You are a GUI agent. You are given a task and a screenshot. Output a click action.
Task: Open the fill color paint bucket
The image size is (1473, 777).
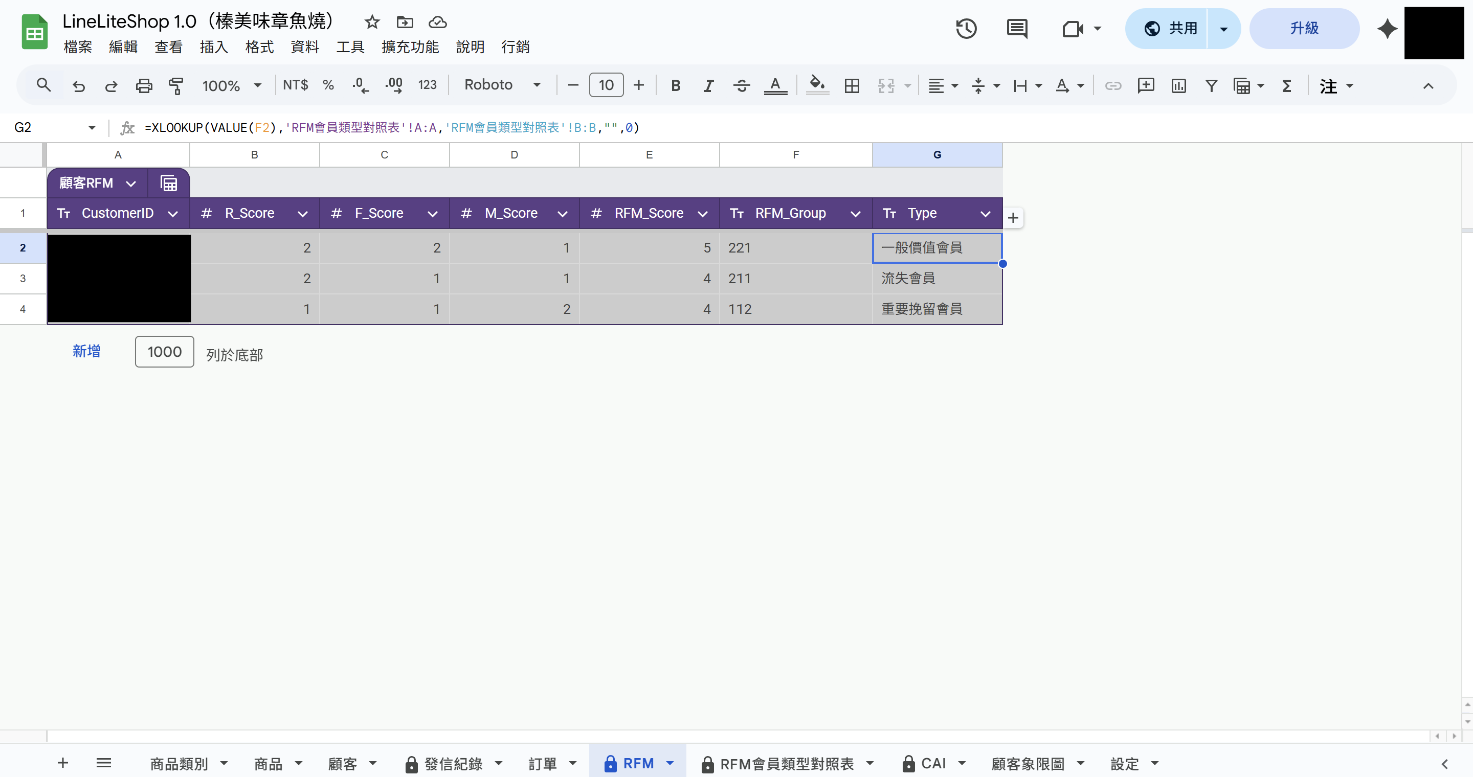(x=817, y=85)
